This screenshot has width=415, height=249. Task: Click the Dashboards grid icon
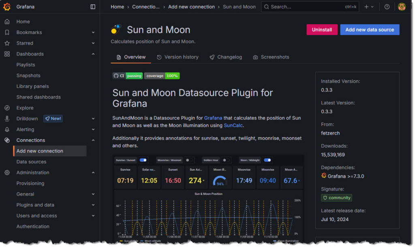7,54
